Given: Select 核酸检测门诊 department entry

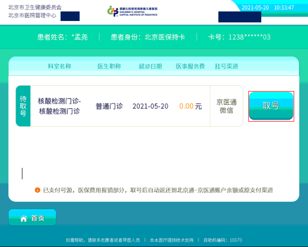Looking at the screenshot, I should pos(59,106).
